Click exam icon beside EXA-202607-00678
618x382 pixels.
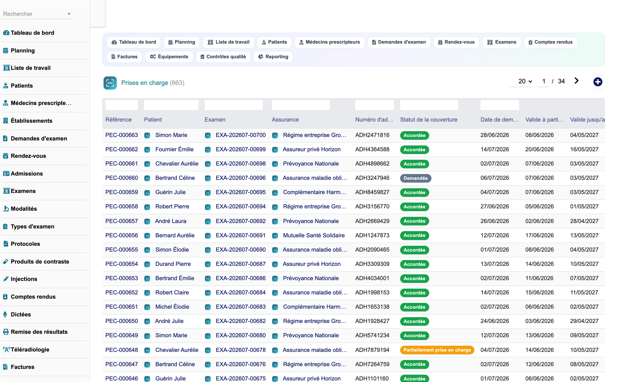[208, 350]
